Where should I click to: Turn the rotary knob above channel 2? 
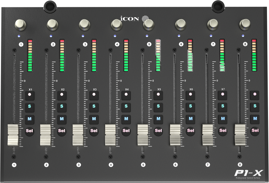pyautogui.click(x=52, y=24)
